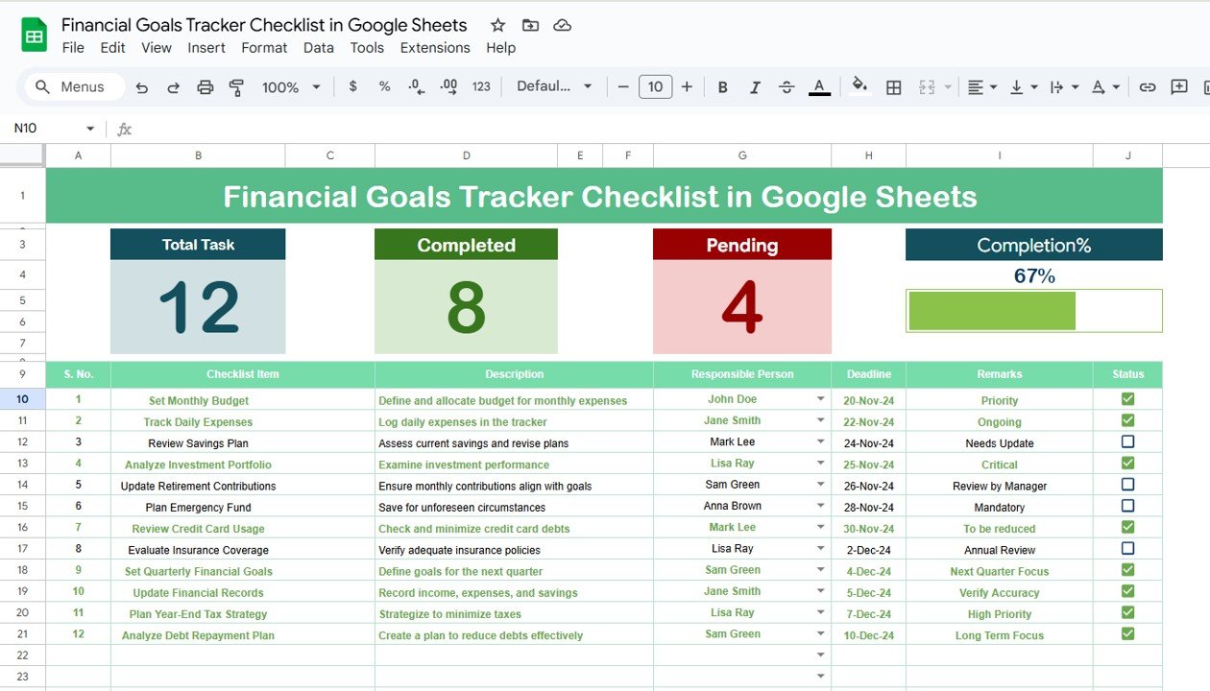Click the redo arrow
The image size is (1210, 691).
(174, 87)
